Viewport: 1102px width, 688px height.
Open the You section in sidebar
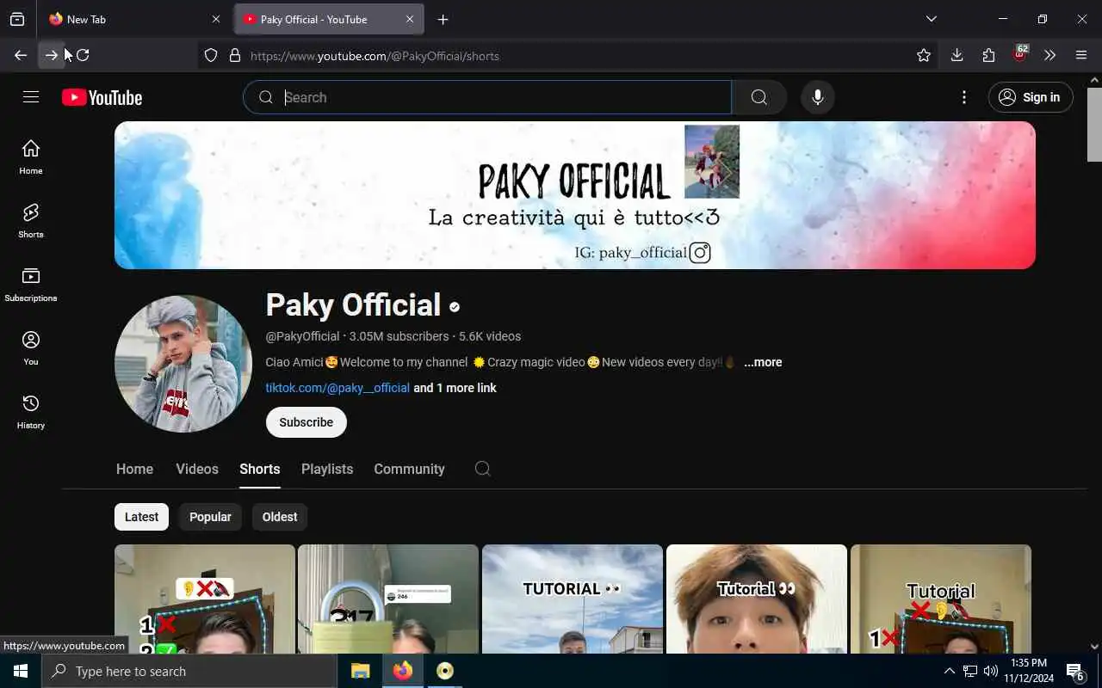tap(31, 348)
